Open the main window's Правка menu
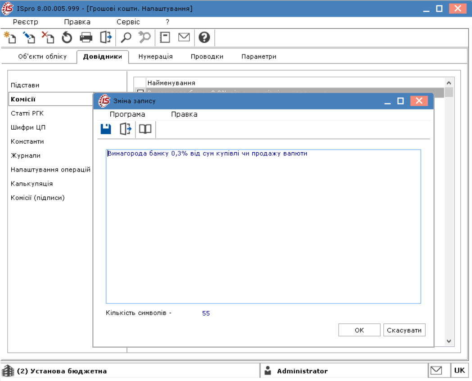Screen dimensions: 472x381 pos(77,22)
